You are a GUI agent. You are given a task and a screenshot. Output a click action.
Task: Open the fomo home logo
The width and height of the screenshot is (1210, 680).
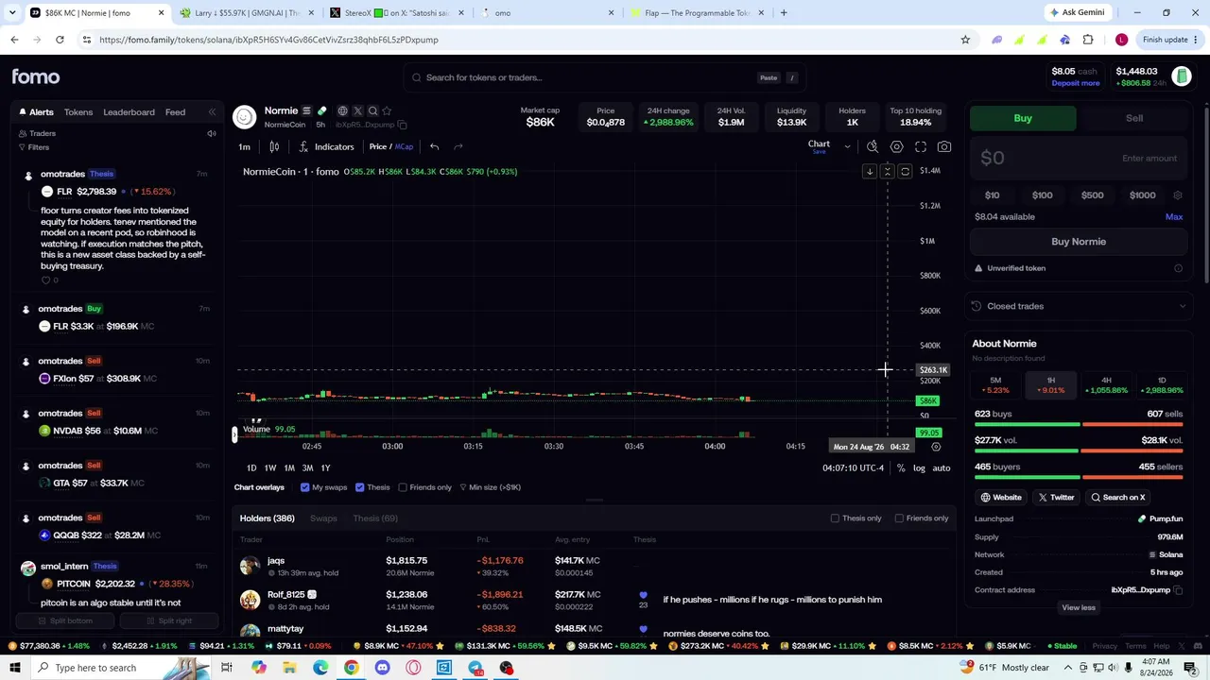tap(36, 77)
